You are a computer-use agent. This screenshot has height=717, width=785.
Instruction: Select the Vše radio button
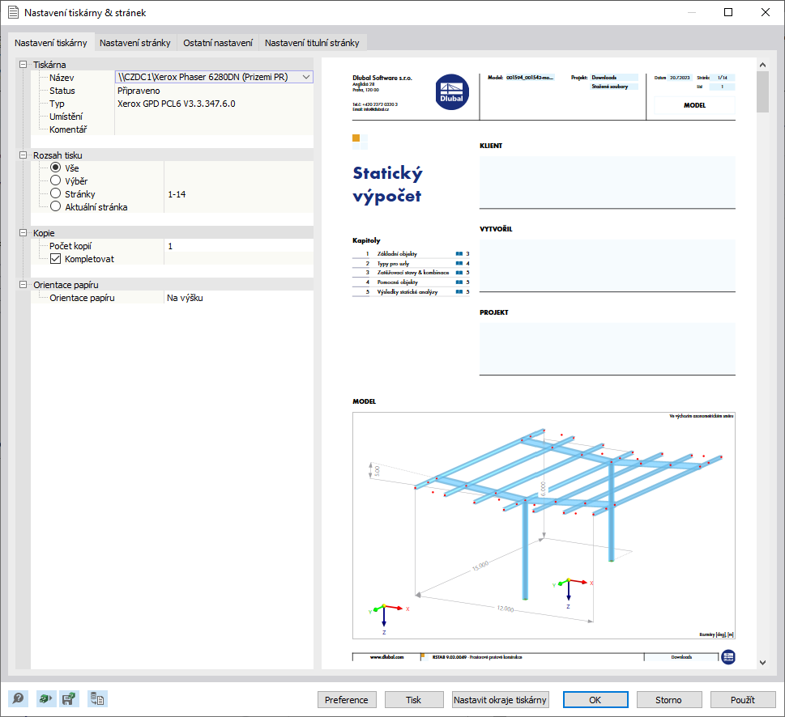56,168
